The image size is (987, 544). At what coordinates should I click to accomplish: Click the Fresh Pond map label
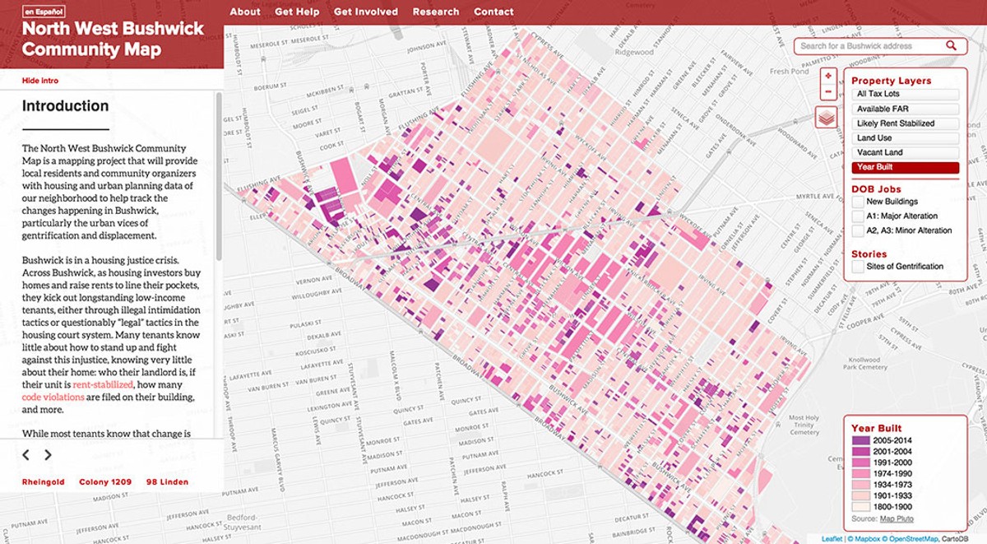click(790, 72)
